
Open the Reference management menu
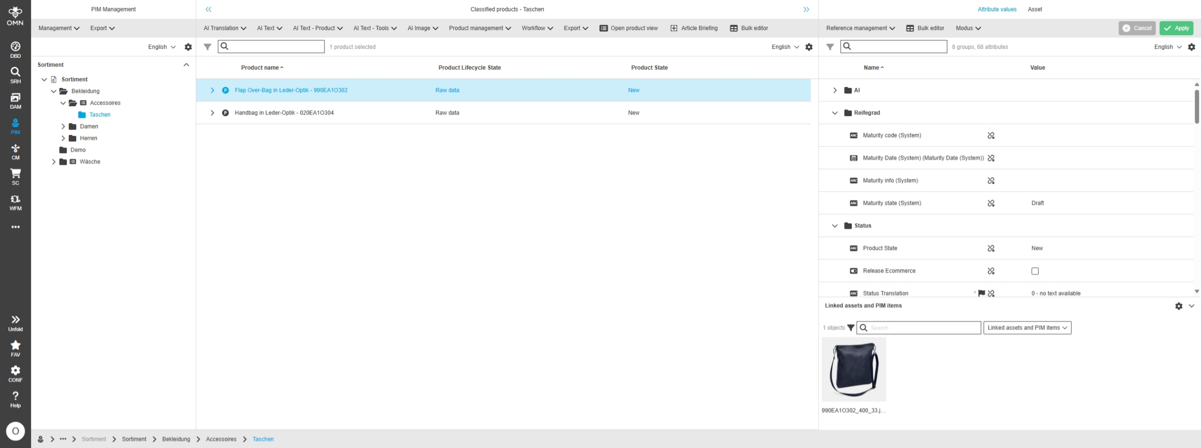coord(861,28)
